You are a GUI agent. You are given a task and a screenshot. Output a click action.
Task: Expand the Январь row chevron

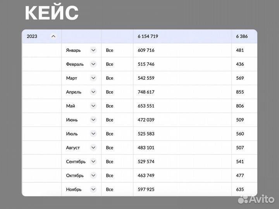coord(93,50)
